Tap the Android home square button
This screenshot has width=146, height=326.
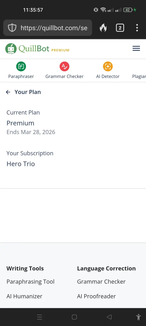coord(74,317)
